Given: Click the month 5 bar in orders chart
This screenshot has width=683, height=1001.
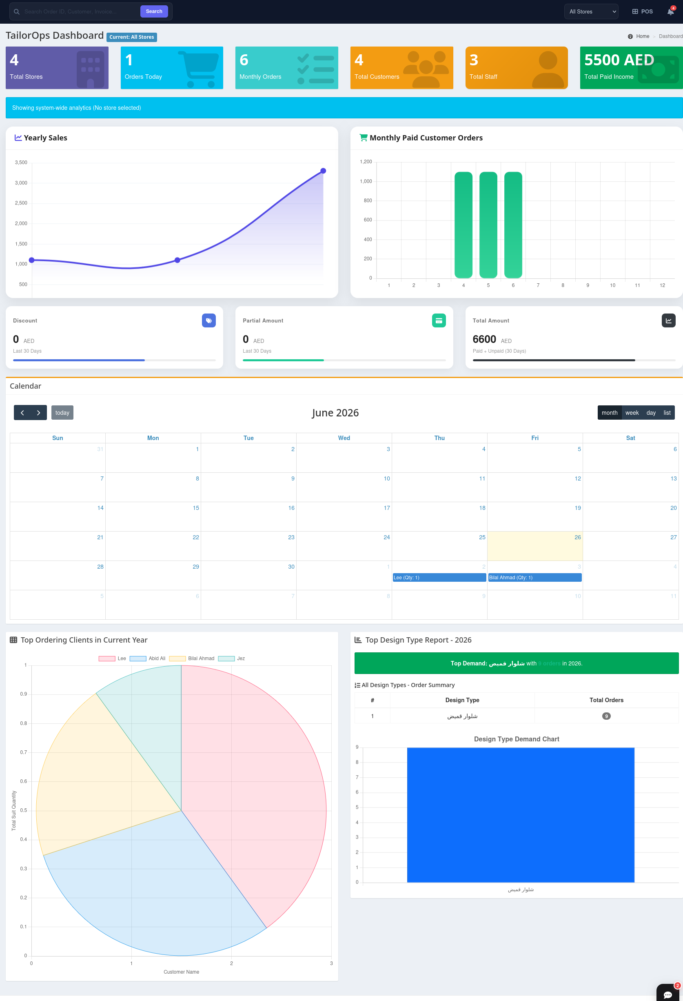Looking at the screenshot, I should (488, 225).
